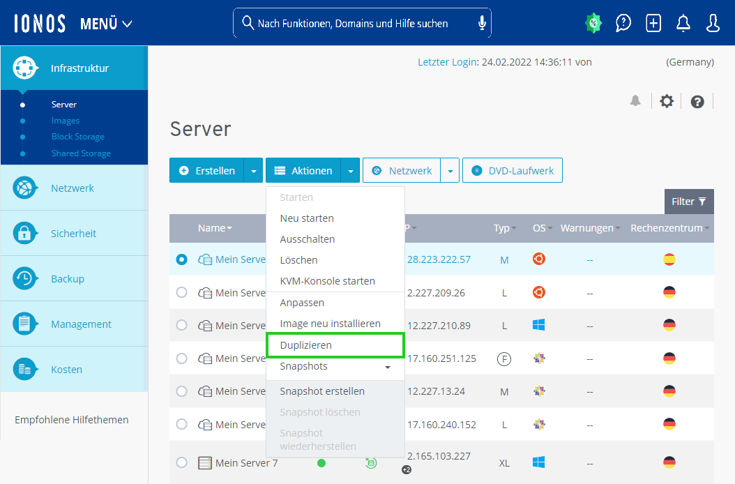The width and height of the screenshot is (735, 484).
Task: Open notifications bell in top header
Action: 683,23
